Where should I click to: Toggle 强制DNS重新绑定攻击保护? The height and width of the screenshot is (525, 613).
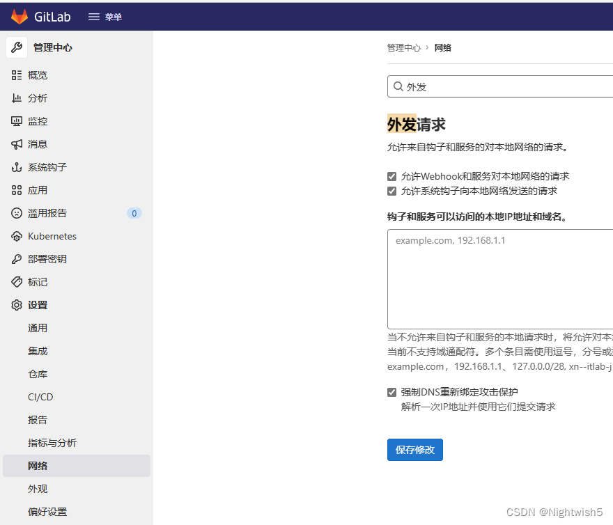392,392
